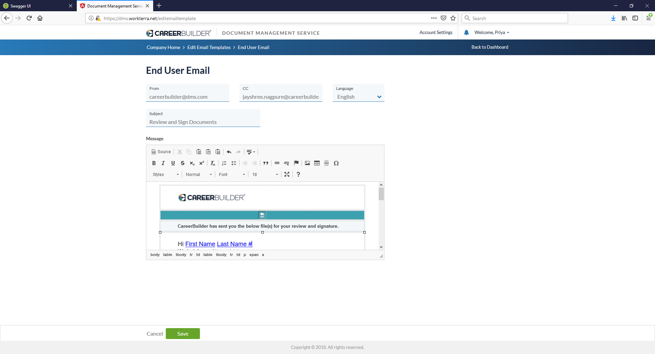
Task: Click the Decrease Indent icon
Action: [x=245, y=163]
